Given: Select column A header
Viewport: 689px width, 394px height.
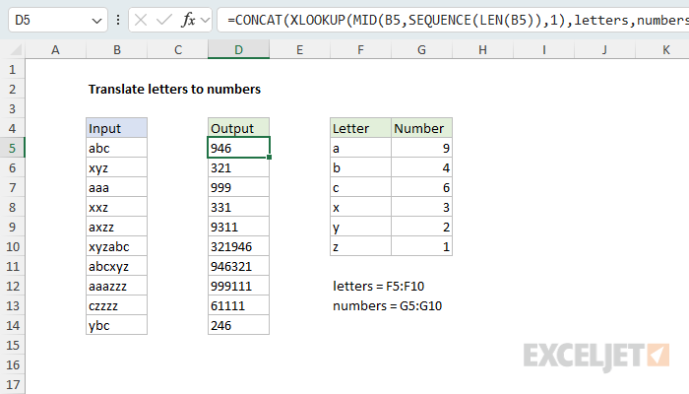Looking at the screenshot, I should 55,49.
